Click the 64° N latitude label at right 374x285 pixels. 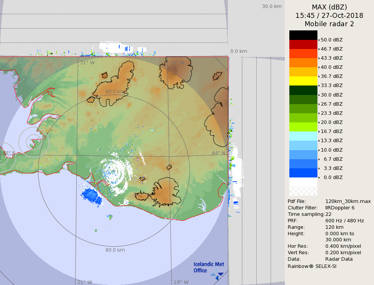tap(218, 153)
